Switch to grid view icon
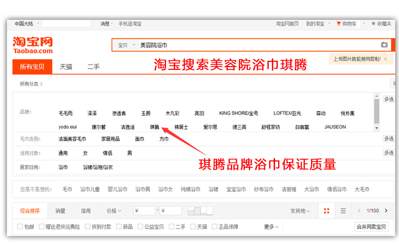This screenshot has height=243, width=399. click(327, 211)
